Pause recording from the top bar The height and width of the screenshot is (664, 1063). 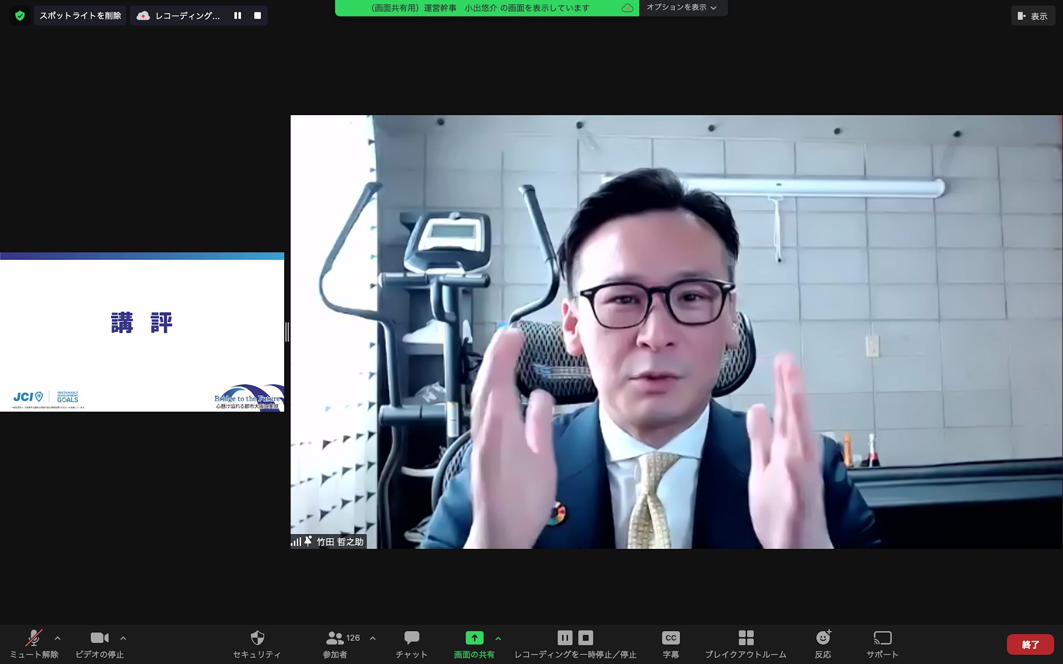(238, 16)
